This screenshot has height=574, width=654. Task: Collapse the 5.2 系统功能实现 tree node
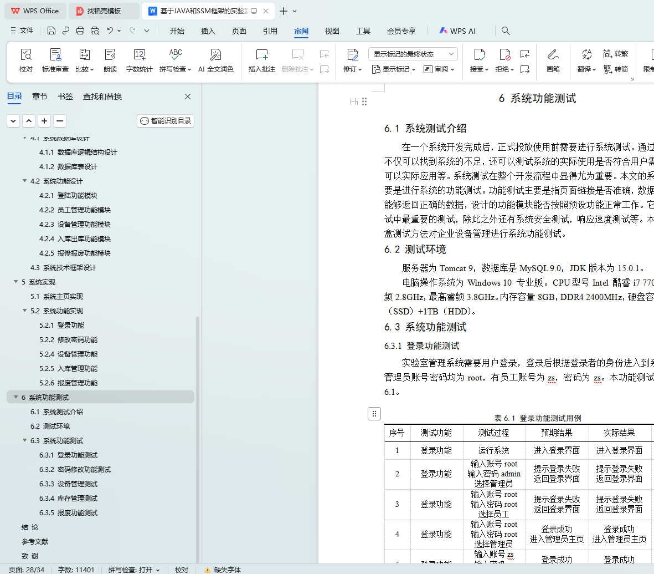[24, 311]
